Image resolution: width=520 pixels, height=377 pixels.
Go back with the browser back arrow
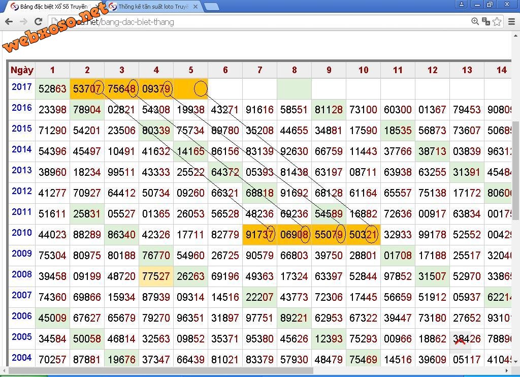9,22
